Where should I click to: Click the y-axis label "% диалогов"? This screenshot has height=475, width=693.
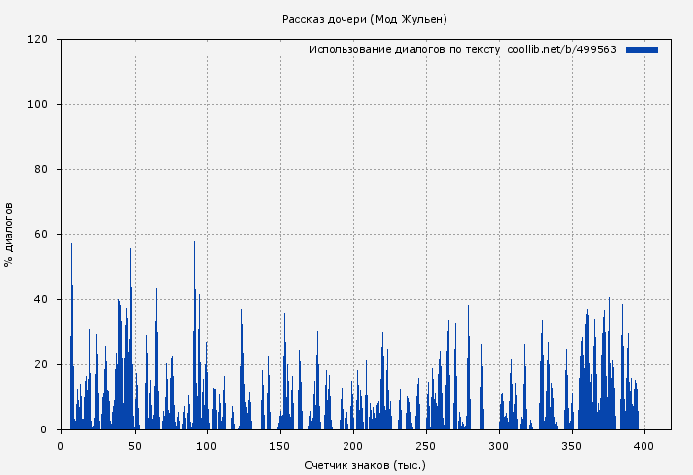coord(9,235)
